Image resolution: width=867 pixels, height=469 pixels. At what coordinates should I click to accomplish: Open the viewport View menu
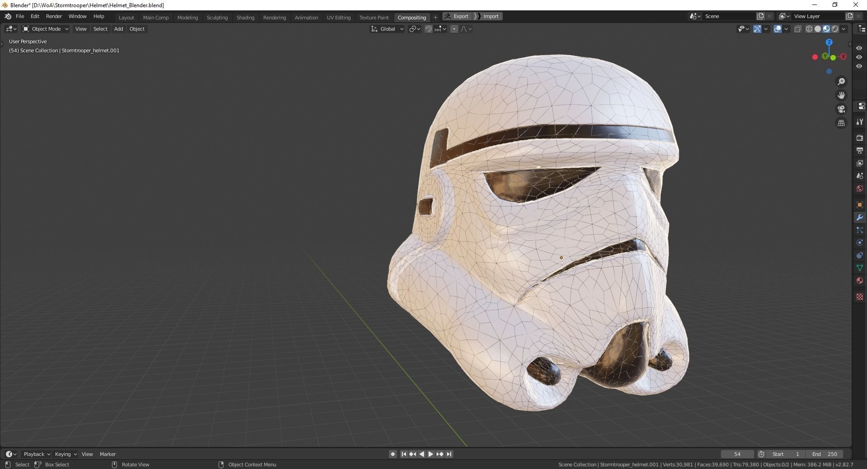click(81, 29)
